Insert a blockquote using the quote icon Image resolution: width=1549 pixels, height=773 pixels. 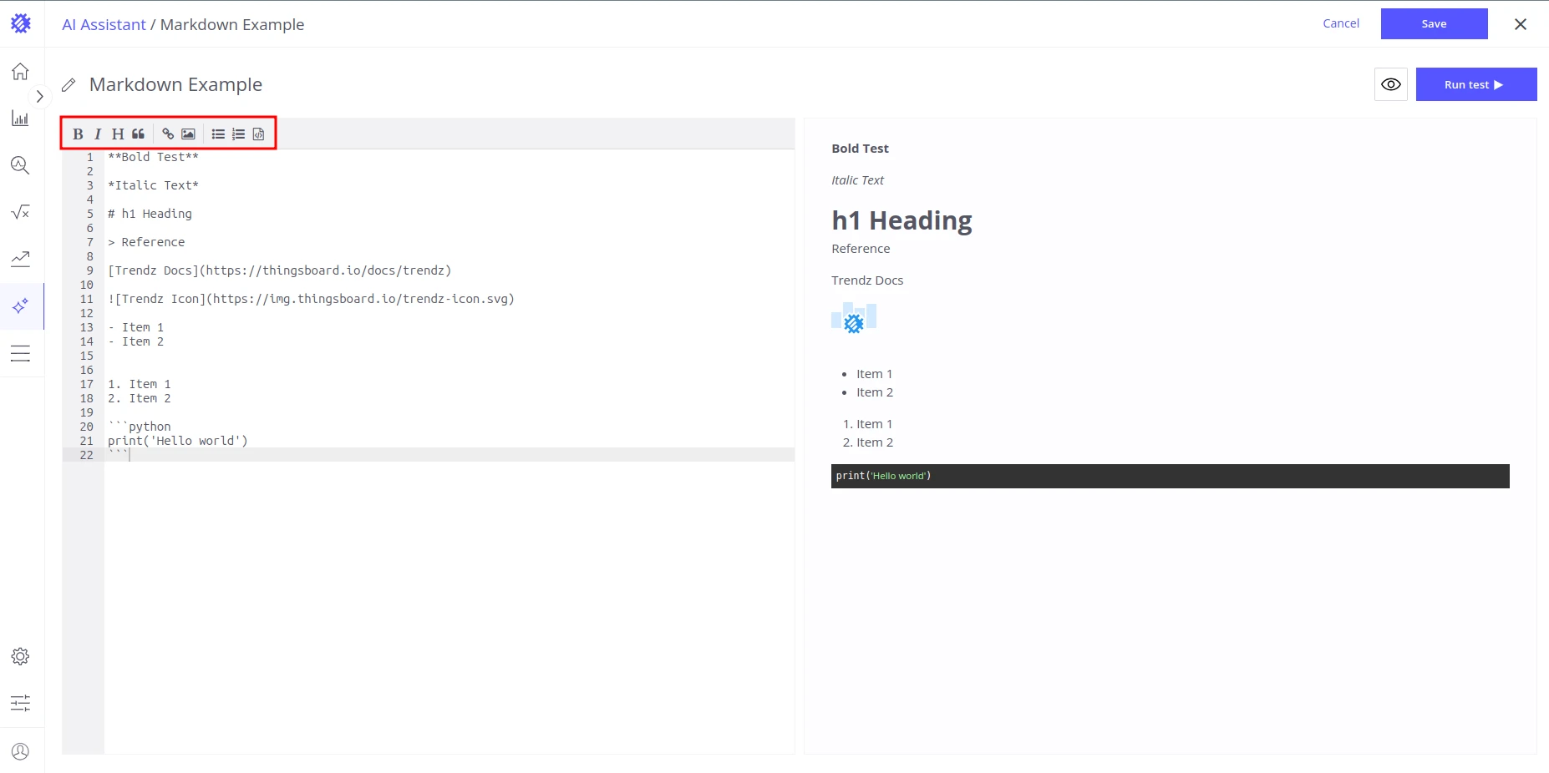click(138, 134)
